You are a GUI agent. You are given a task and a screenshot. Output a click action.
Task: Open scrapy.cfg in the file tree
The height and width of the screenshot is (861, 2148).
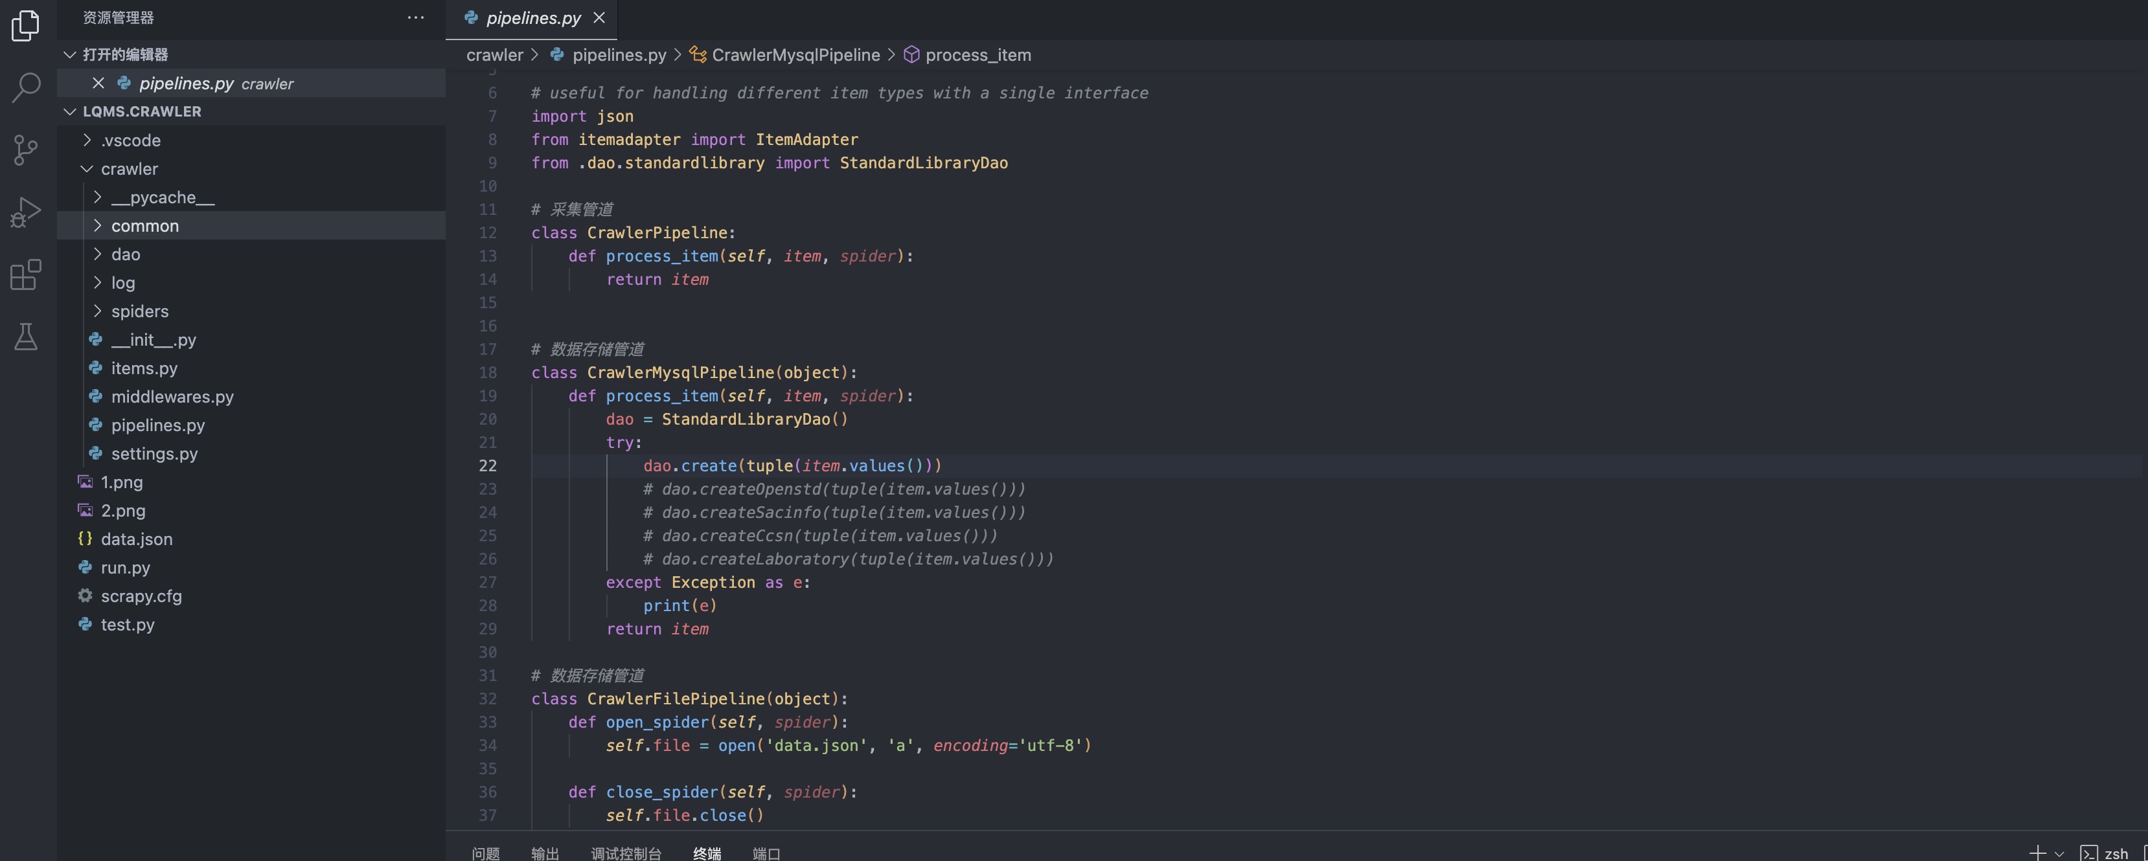pos(251,596)
